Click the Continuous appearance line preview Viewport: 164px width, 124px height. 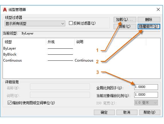pos(60,60)
